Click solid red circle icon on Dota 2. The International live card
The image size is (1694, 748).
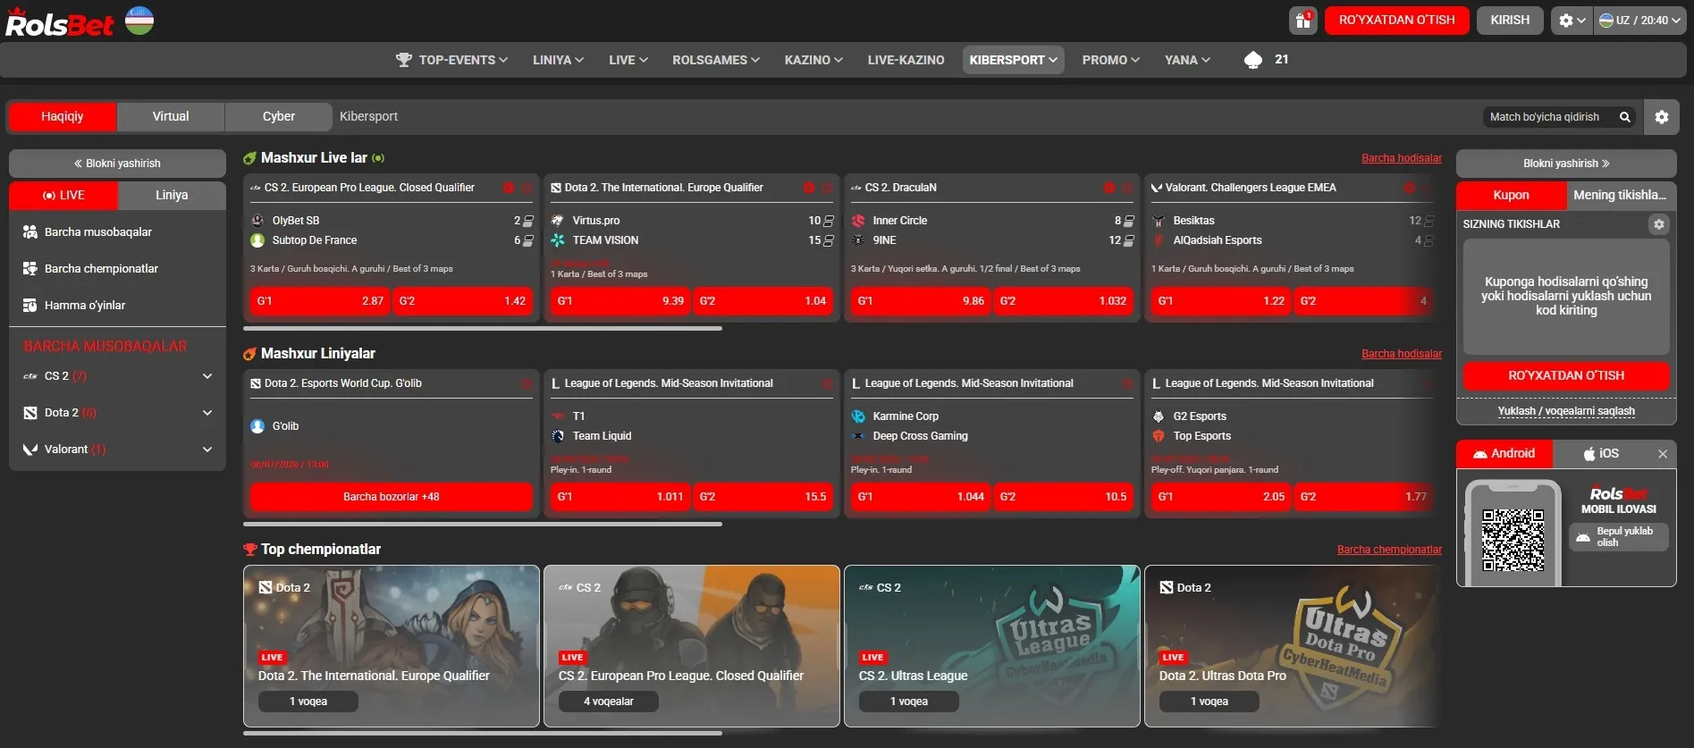pyautogui.click(x=809, y=188)
